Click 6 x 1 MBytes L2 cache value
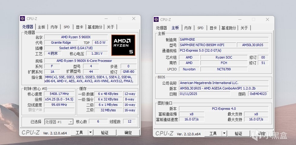The height and width of the screenshot is (145, 296). tap(108, 105)
